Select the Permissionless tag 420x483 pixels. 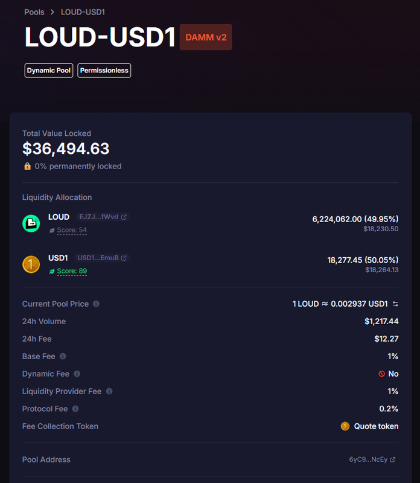tap(104, 71)
